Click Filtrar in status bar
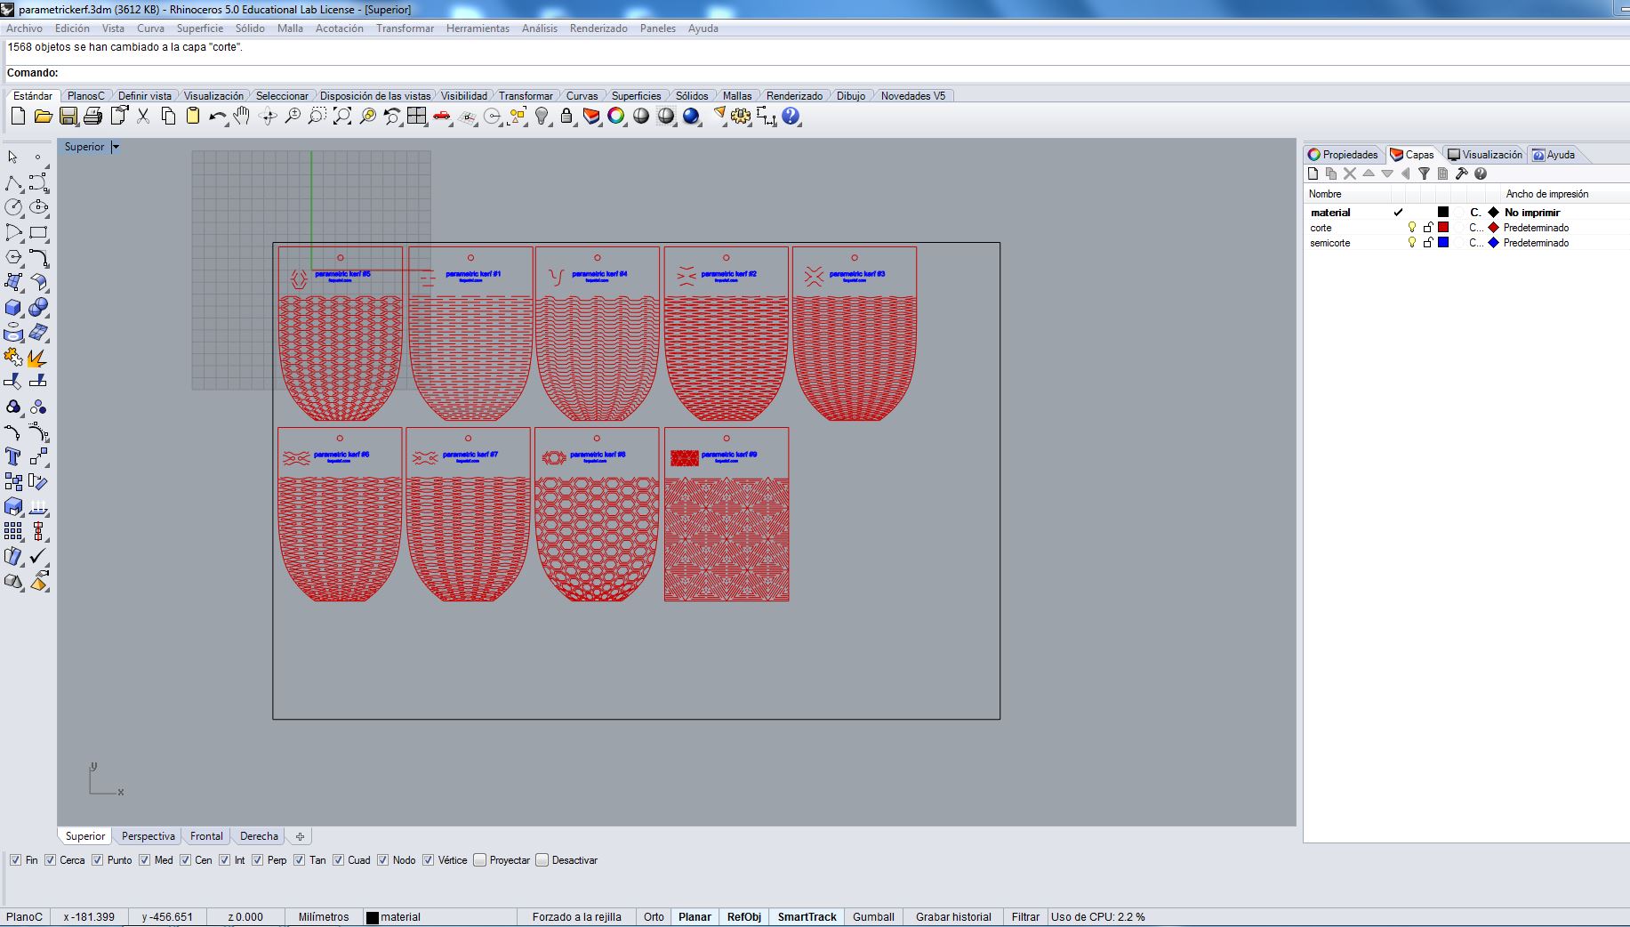The height and width of the screenshot is (927, 1630). click(x=1025, y=917)
